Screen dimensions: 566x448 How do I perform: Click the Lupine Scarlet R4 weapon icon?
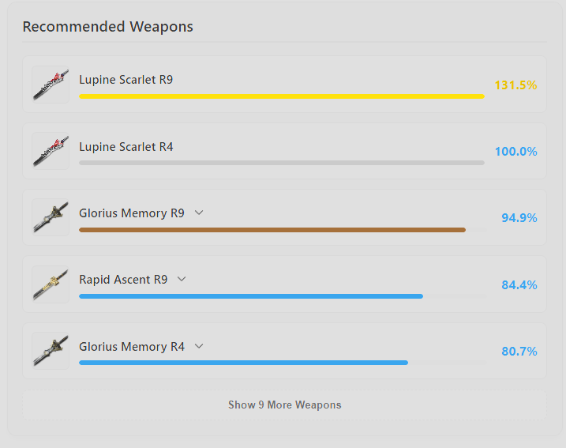[51, 151]
